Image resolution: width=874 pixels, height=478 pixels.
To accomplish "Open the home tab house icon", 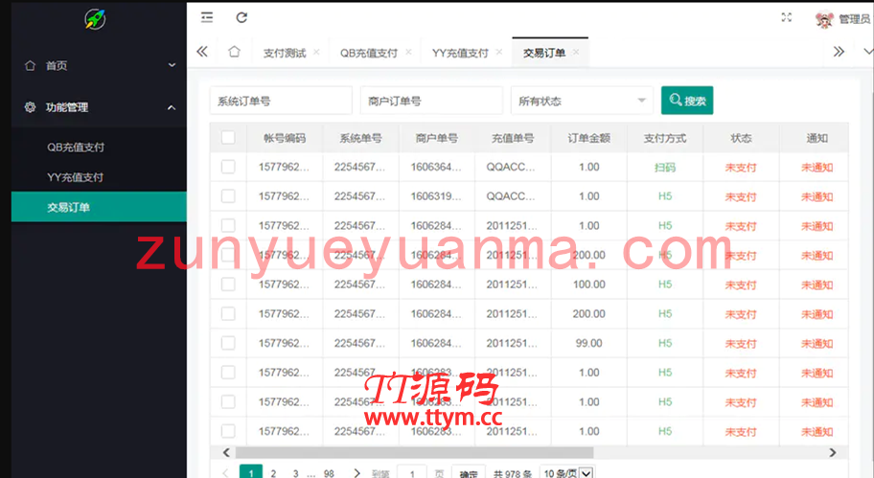I will point(234,52).
